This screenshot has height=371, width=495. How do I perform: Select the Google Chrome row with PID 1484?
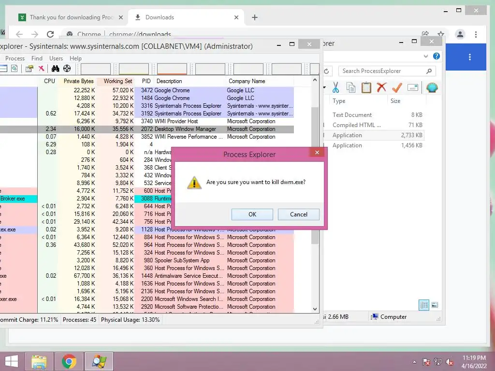pos(147,98)
